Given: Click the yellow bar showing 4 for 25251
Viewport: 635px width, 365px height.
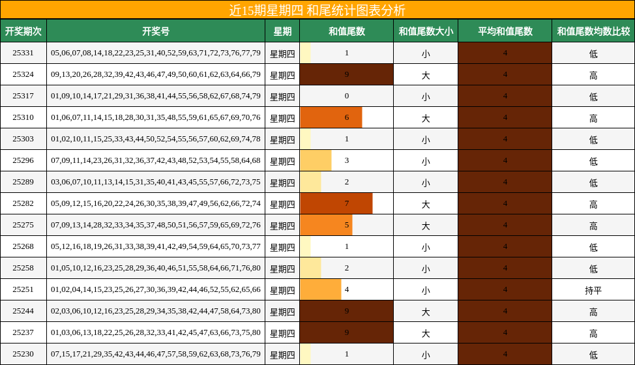Looking at the screenshot, I should click(321, 289).
